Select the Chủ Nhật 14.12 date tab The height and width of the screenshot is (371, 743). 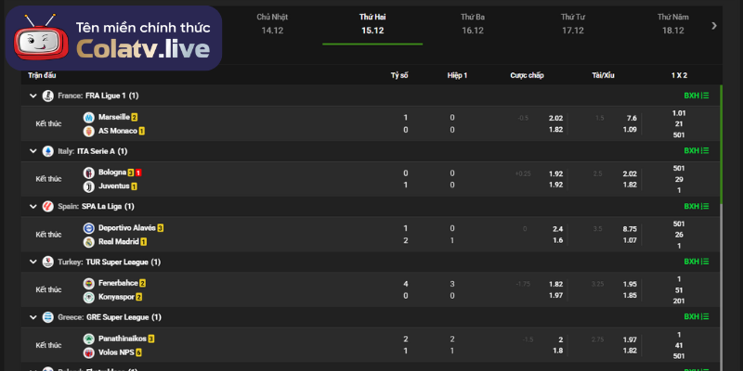pos(271,24)
